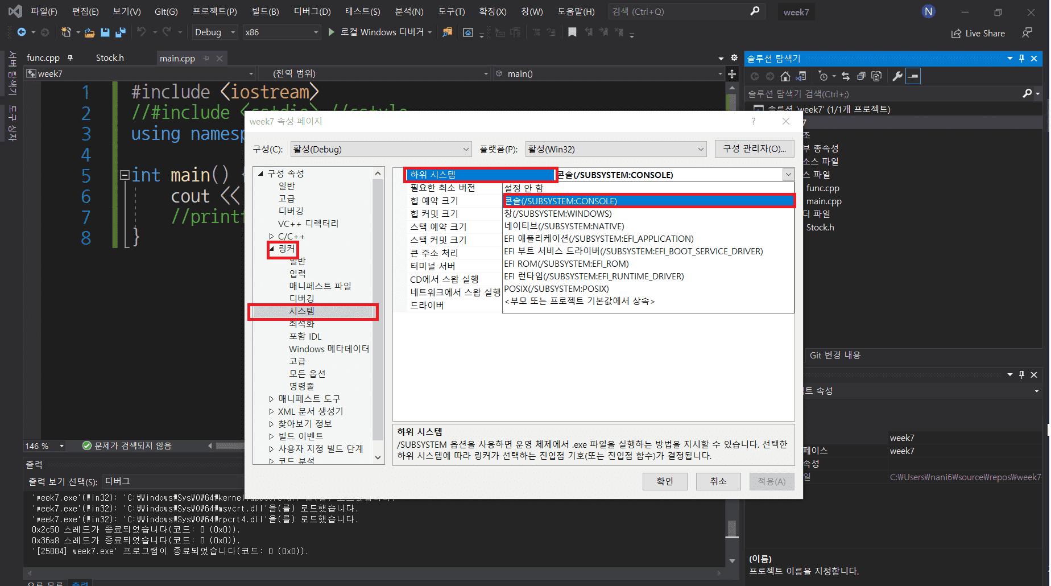The height and width of the screenshot is (586, 1051).
Task: Expand the C/C++ tree node
Action: (272, 236)
